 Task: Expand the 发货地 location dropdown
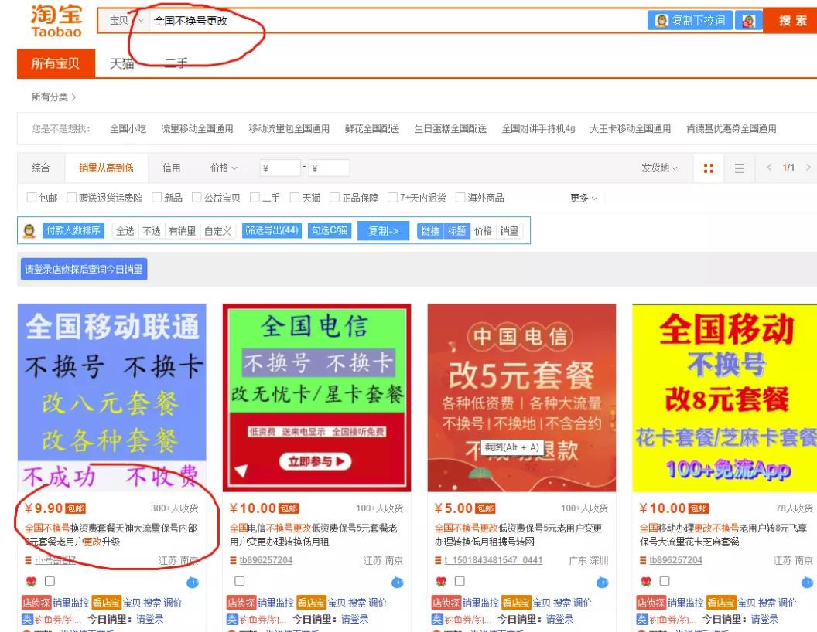pyautogui.click(x=658, y=168)
